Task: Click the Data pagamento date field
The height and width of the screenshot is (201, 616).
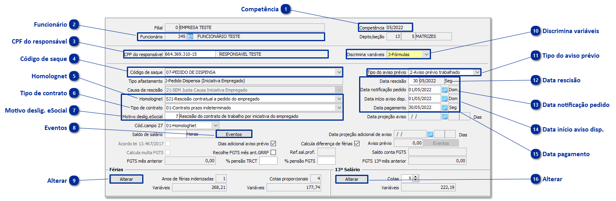Action: click(x=425, y=107)
